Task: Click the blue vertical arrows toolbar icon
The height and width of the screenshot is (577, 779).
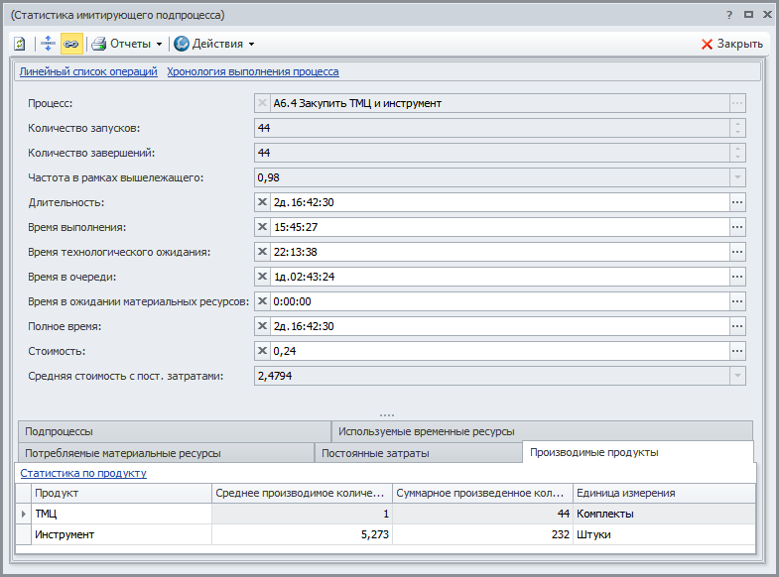Action: 48,44
